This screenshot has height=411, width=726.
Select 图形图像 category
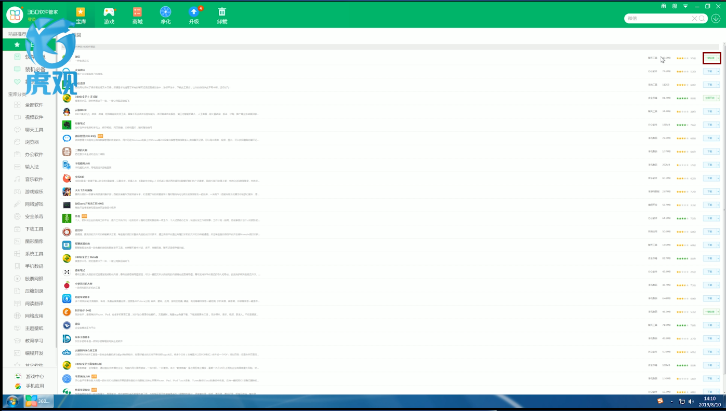pos(34,241)
